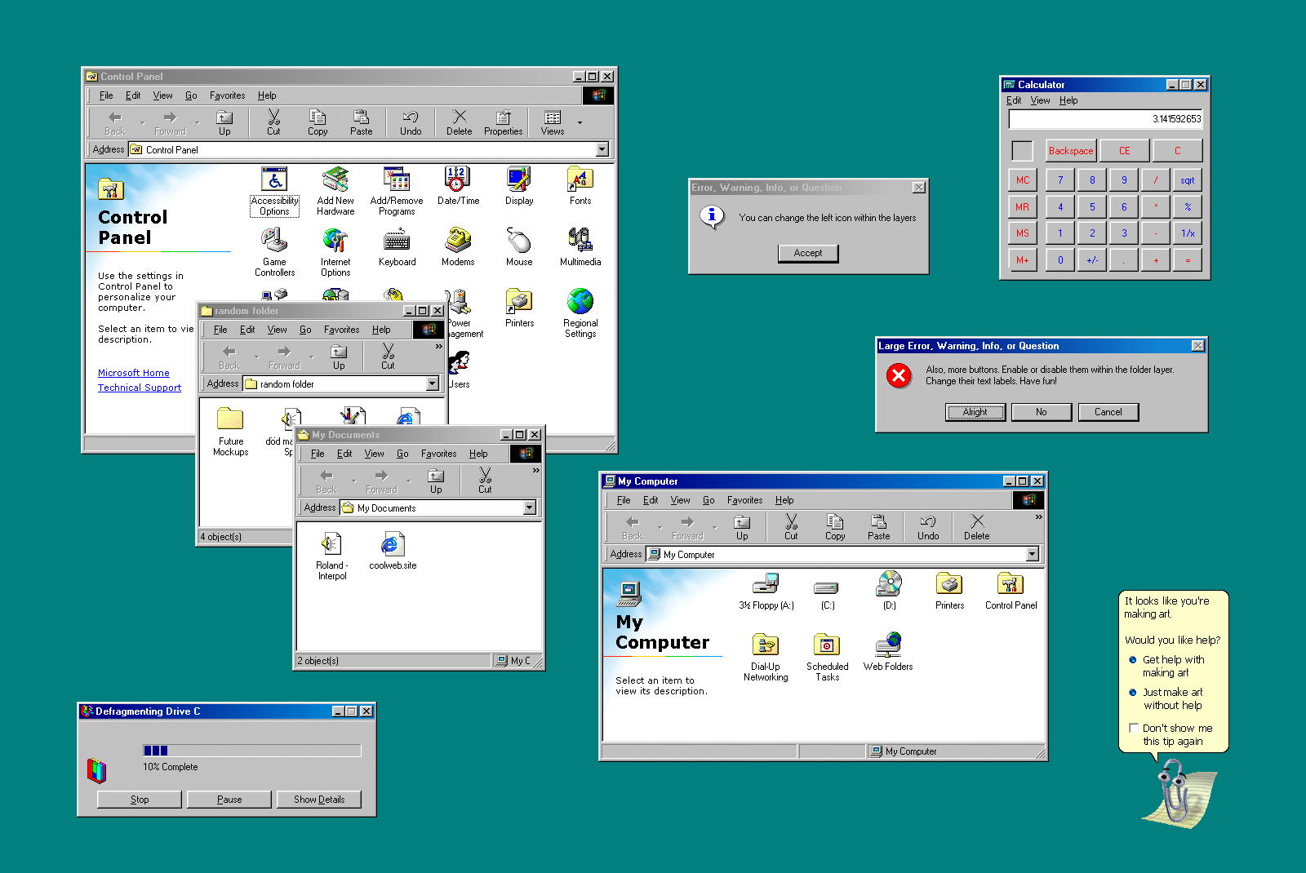Open the Modems icon
Viewport: 1306px width, 873px height.
pyautogui.click(x=458, y=247)
